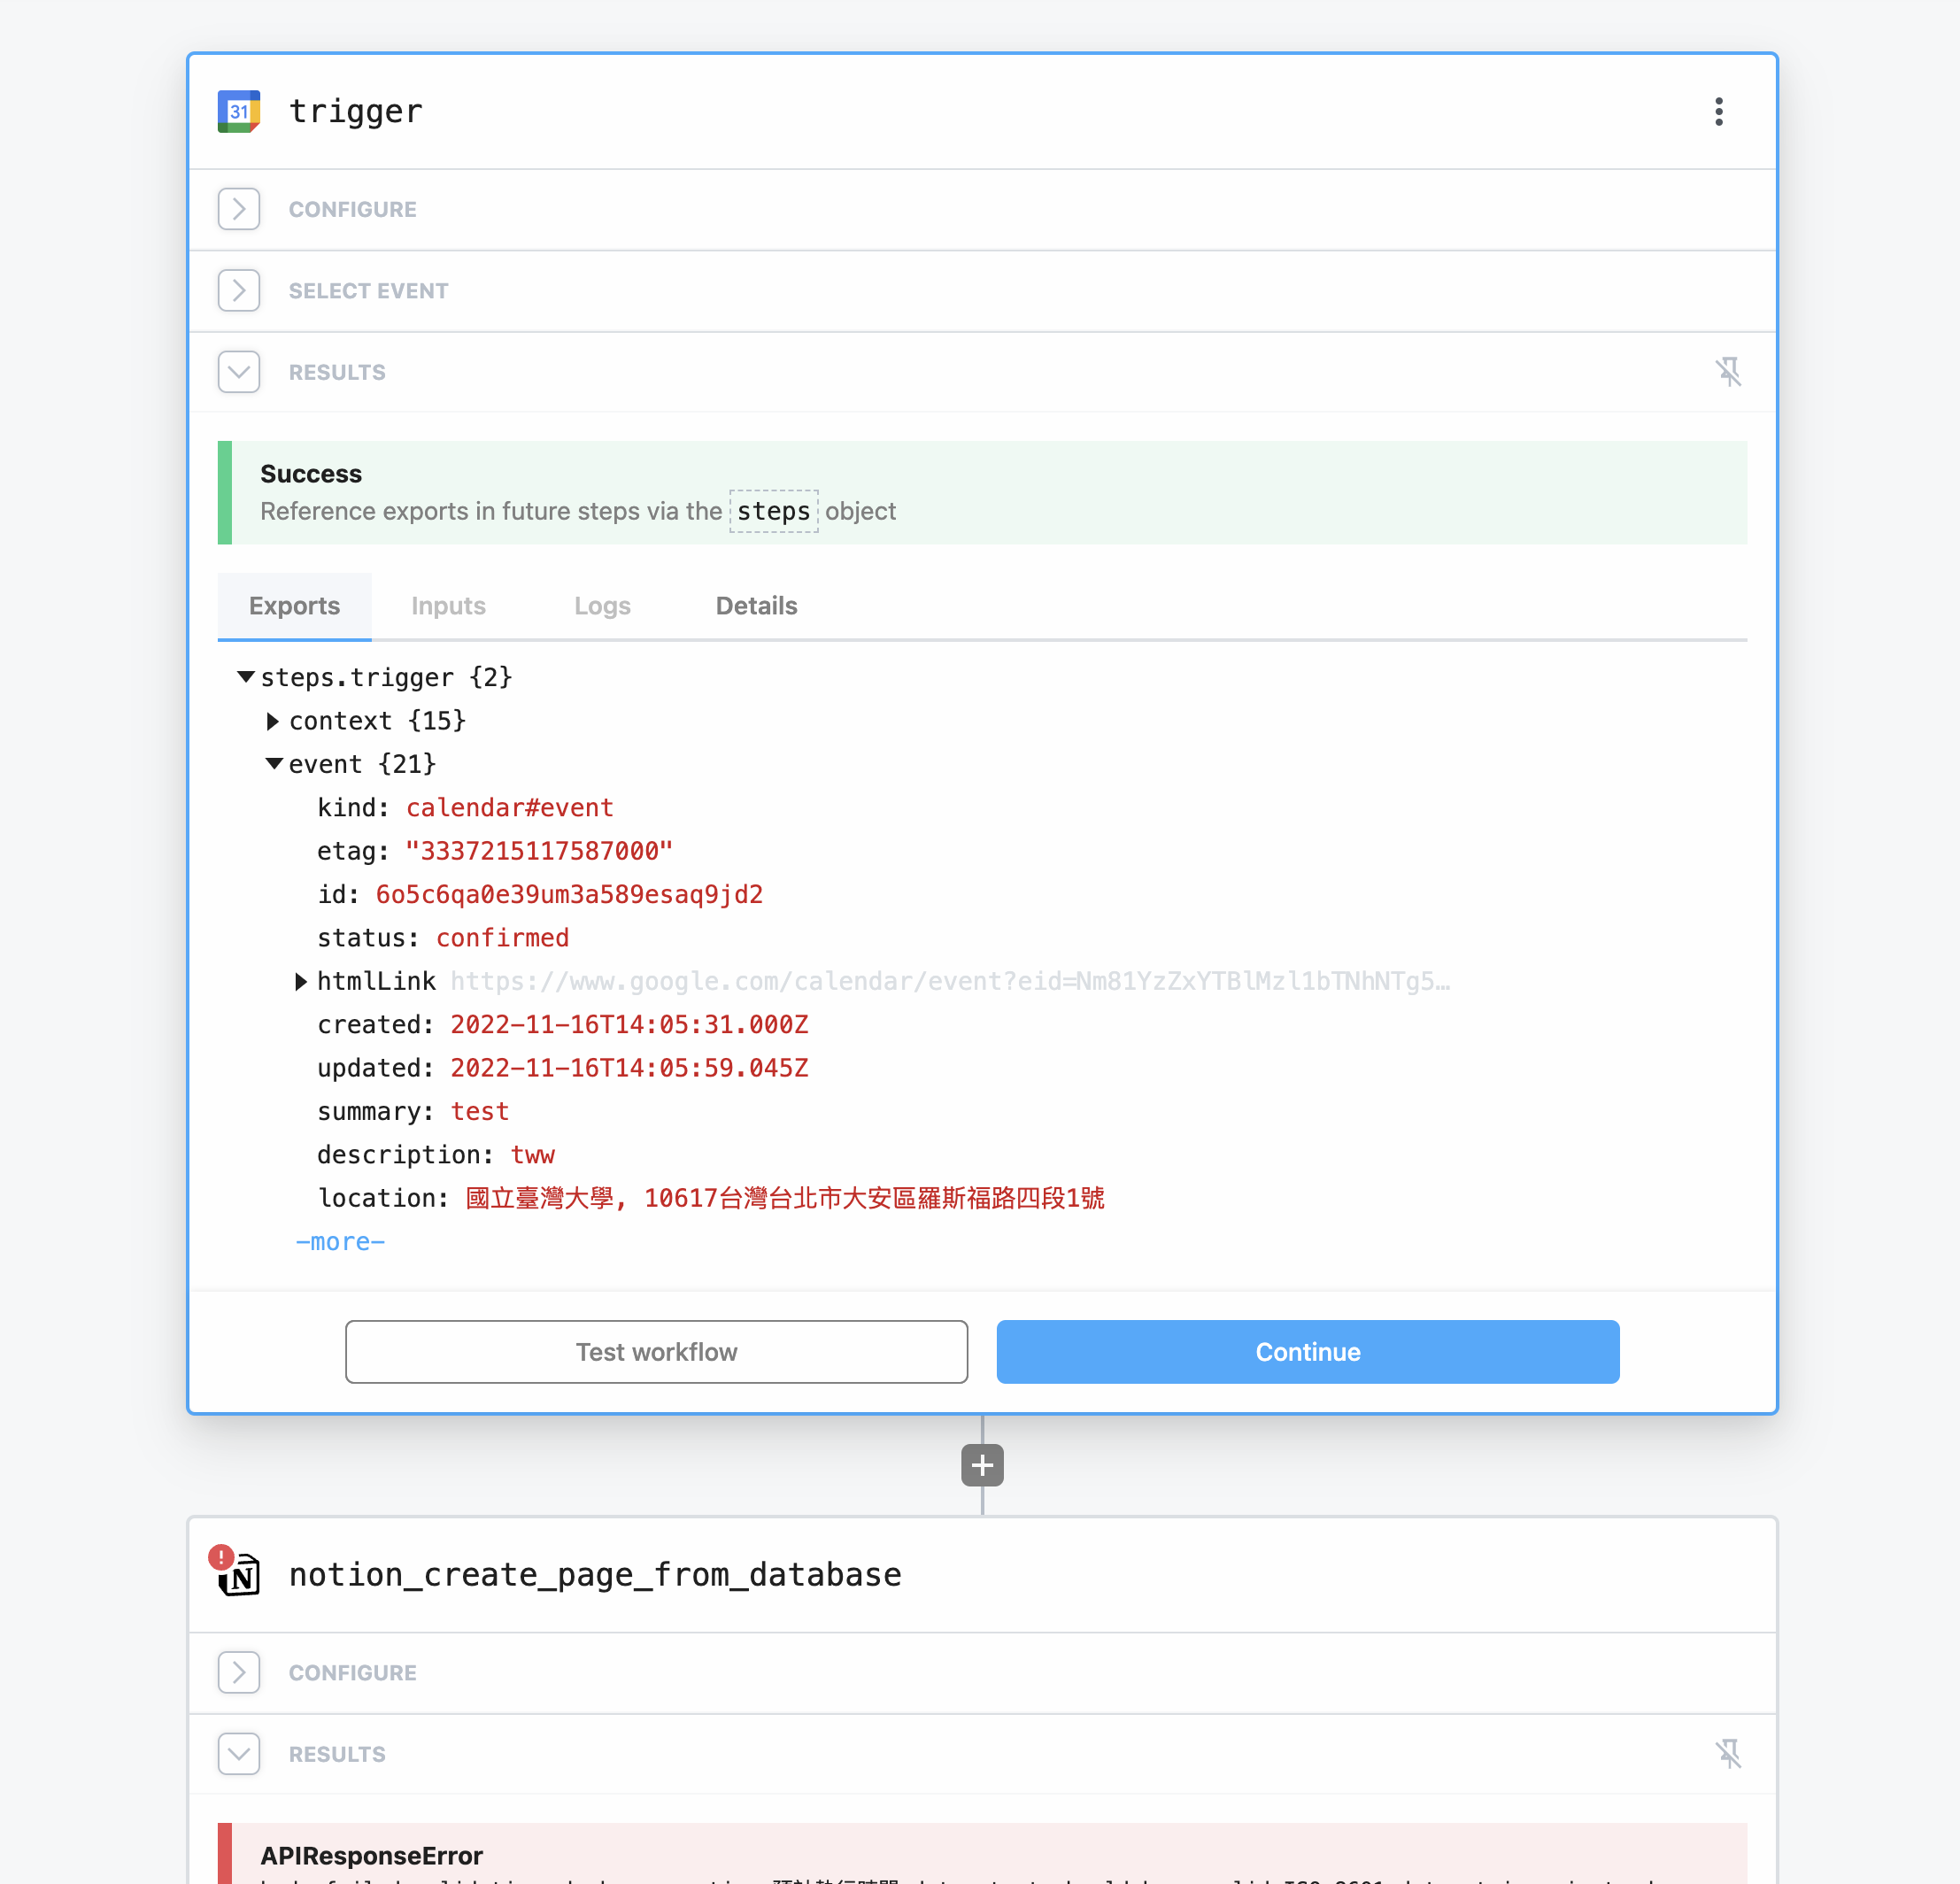The width and height of the screenshot is (1960, 1884).
Task: Expand the trigger CONFIGURE section
Action: pos(238,209)
